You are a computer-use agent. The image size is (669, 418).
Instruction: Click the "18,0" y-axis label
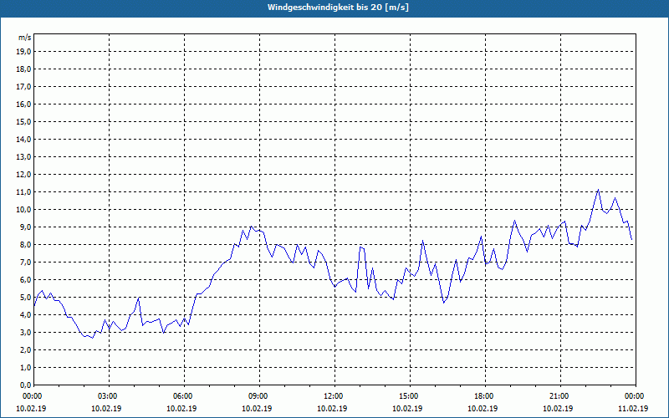pyautogui.click(x=23, y=69)
